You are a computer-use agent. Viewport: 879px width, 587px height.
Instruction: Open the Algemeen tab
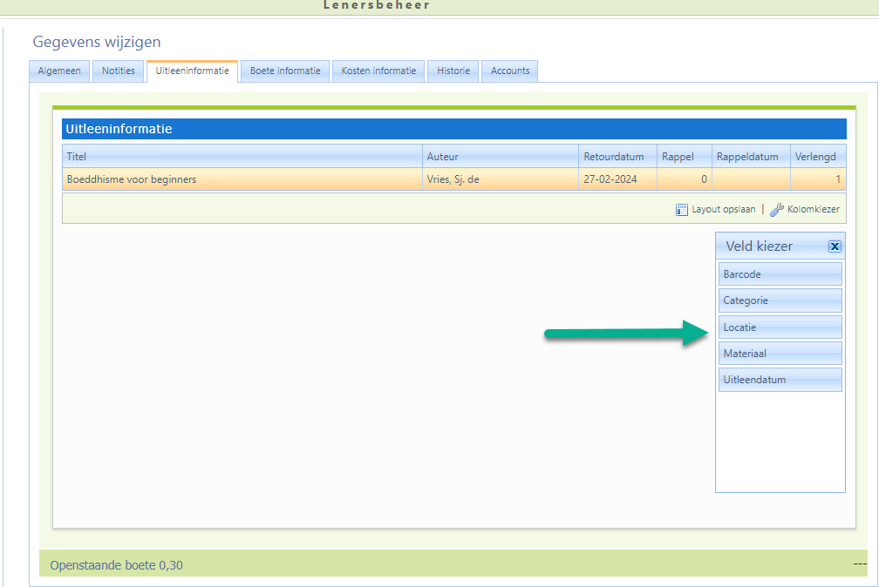(59, 71)
